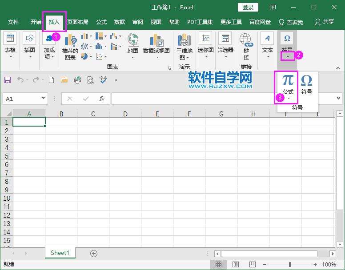
Task: Open a file with folder icon
Action: pyautogui.click(x=64, y=80)
